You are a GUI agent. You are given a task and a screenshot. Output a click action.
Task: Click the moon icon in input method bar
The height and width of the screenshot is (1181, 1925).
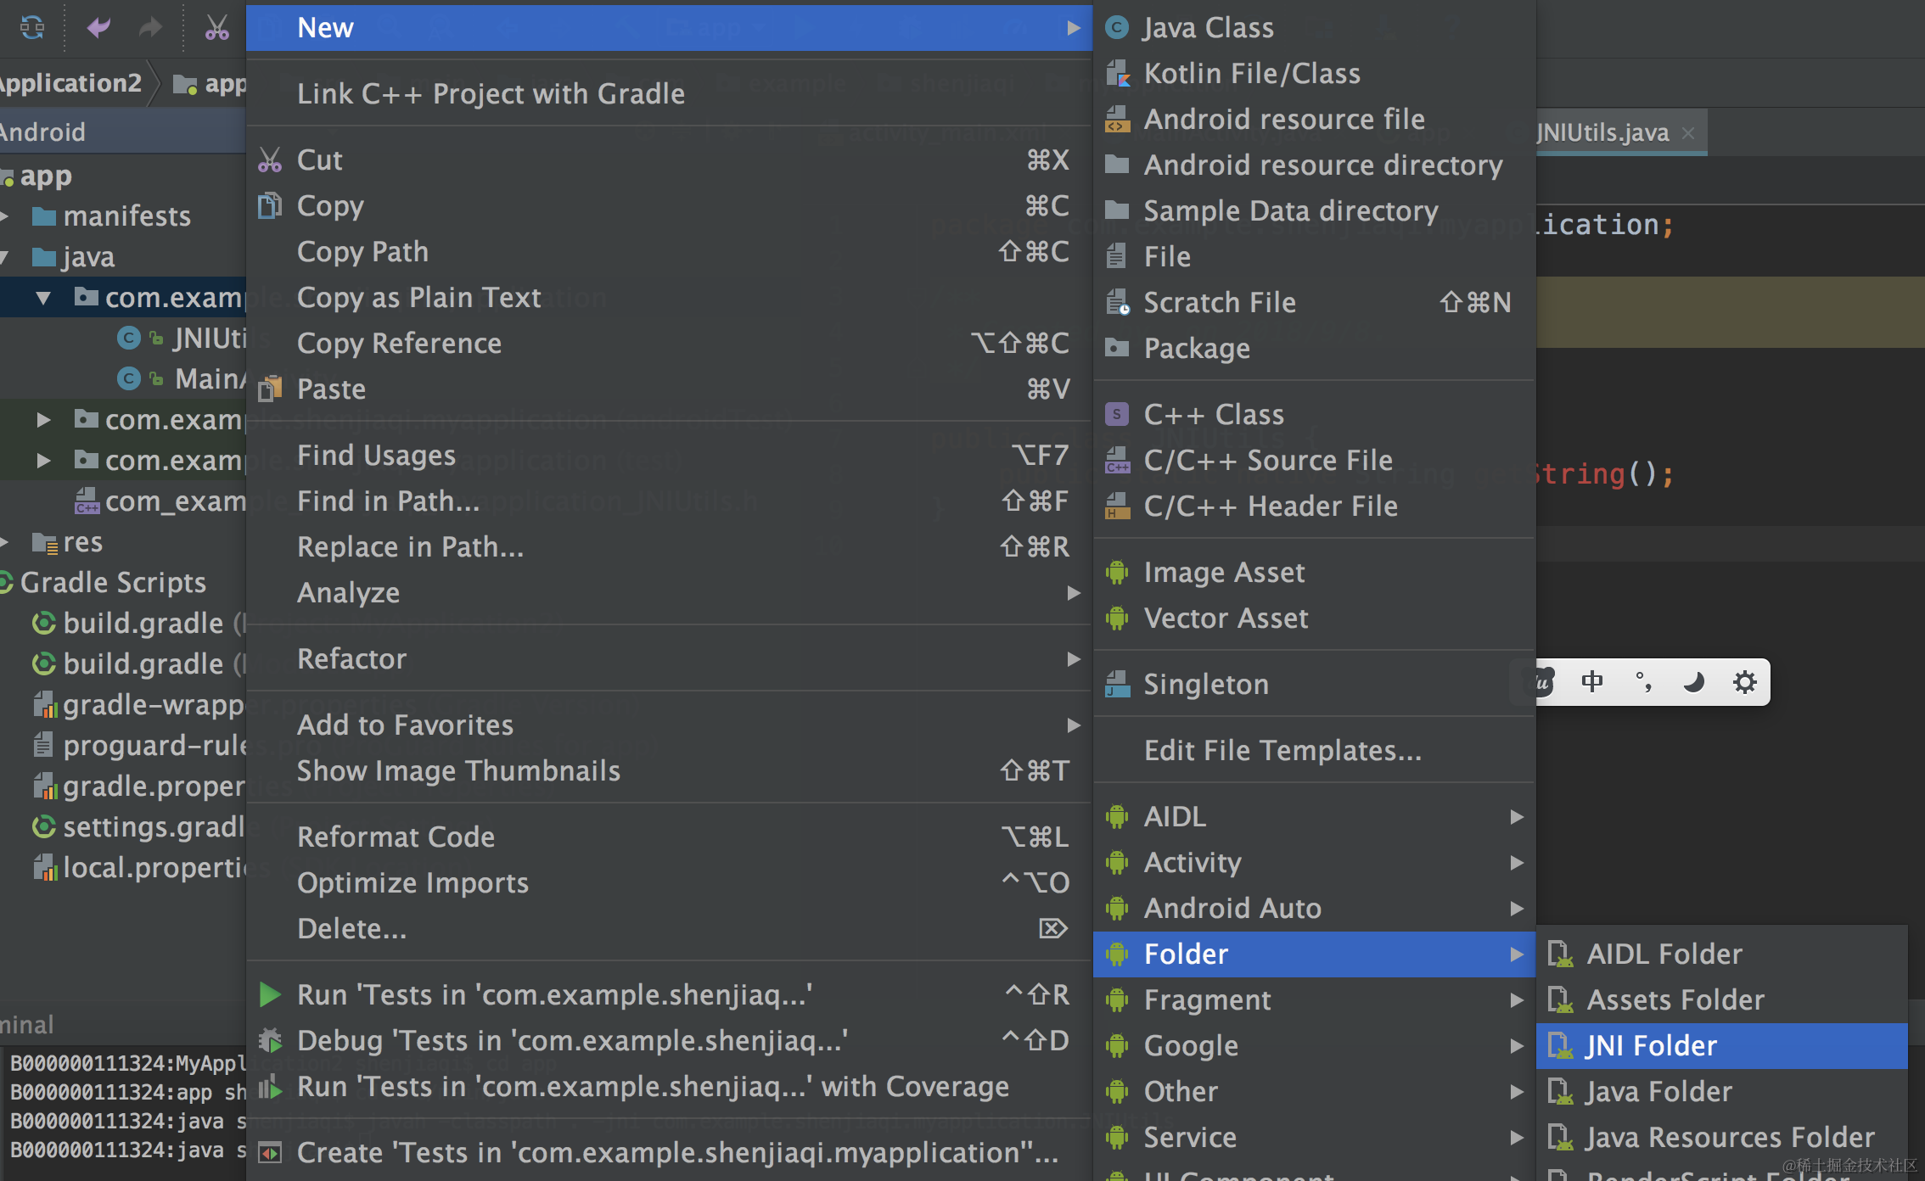coord(1693,682)
